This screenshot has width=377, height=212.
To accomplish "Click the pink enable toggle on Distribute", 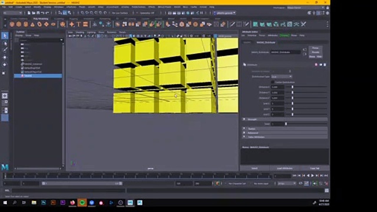I will coord(316,65).
